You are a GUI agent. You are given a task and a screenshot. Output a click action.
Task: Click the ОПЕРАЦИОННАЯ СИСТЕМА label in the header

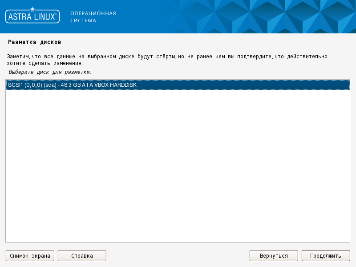pyautogui.click(x=93, y=16)
